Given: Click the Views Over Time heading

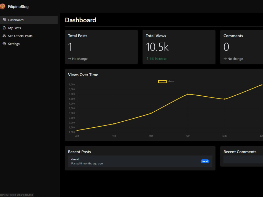Looking at the screenshot, I should coord(83,75).
